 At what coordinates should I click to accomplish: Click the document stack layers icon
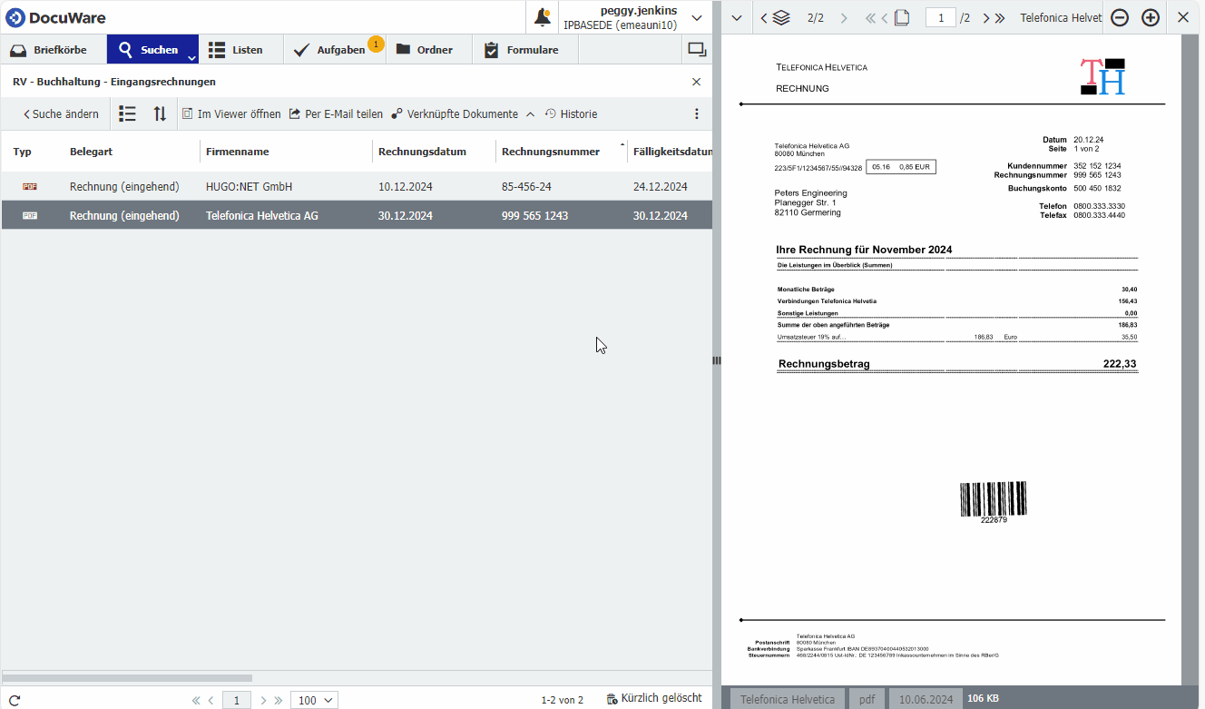click(781, 17)
